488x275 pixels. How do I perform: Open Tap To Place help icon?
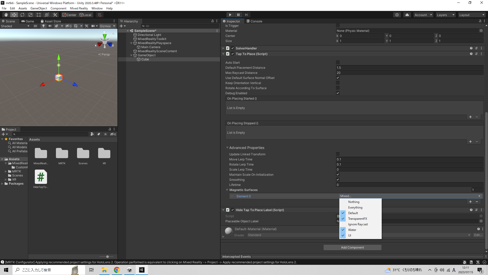(x=471, y=54)
